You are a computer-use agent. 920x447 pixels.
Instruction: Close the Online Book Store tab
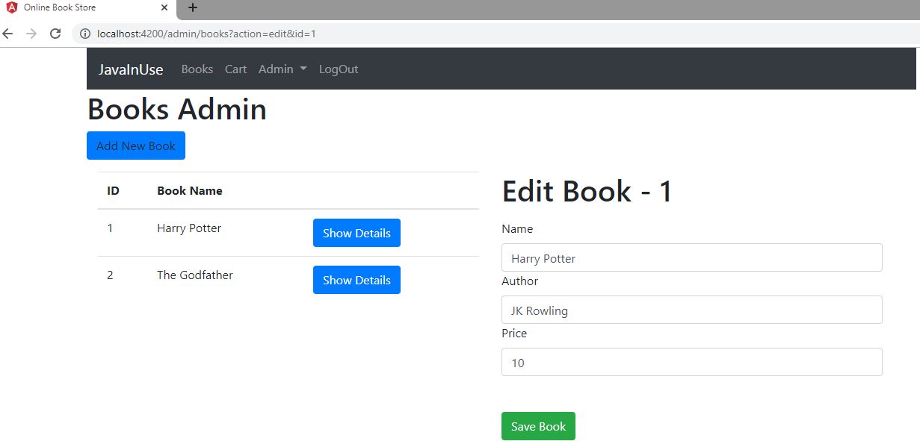(x=164, y=7)
